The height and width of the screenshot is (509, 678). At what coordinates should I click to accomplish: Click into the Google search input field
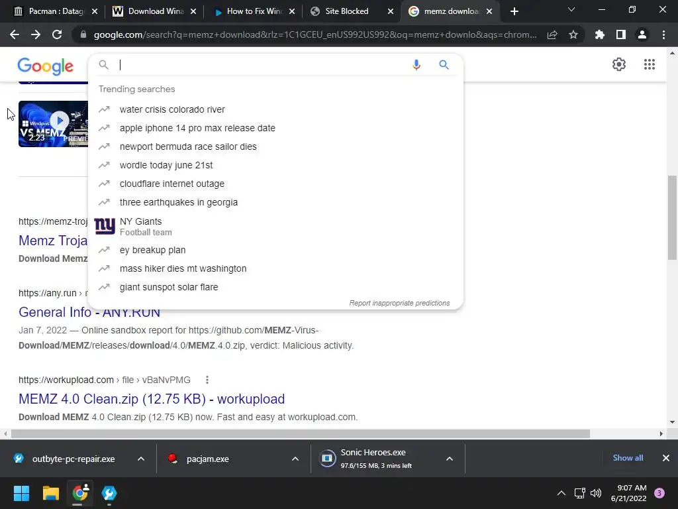(x=261, y=65)
